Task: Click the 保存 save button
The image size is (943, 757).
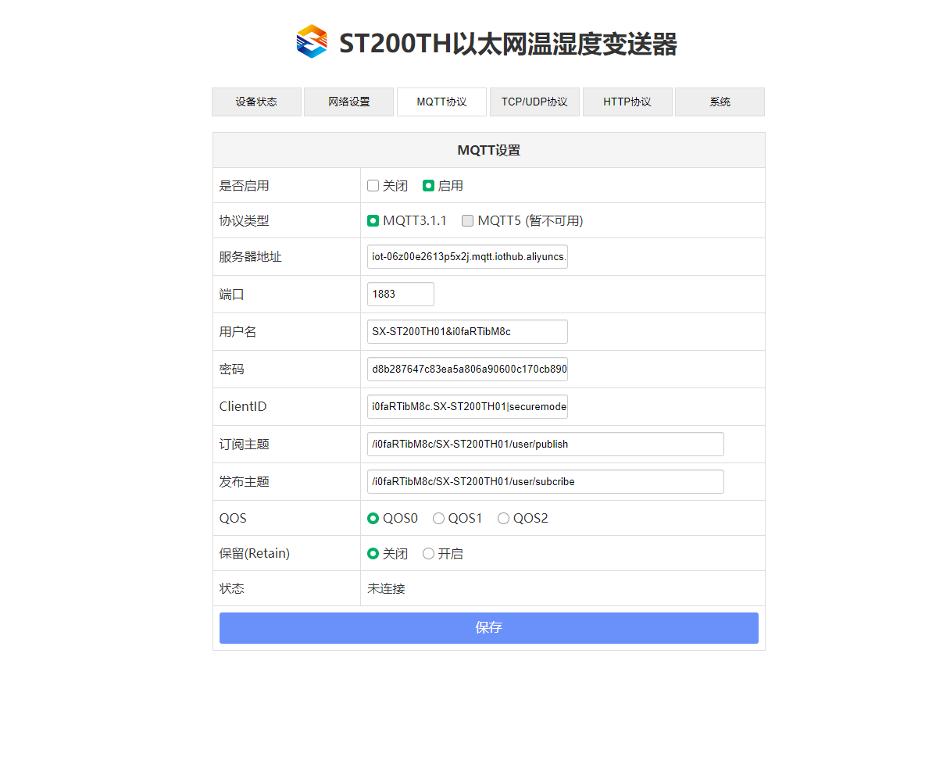Action: [488, 628]
